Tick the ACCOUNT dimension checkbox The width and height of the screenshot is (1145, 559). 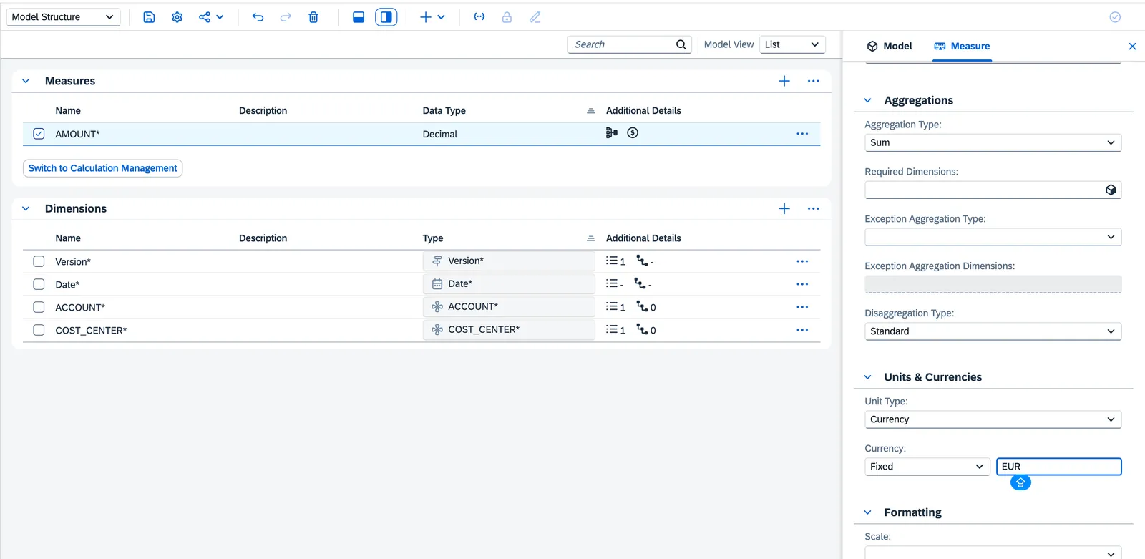(39, 307)
